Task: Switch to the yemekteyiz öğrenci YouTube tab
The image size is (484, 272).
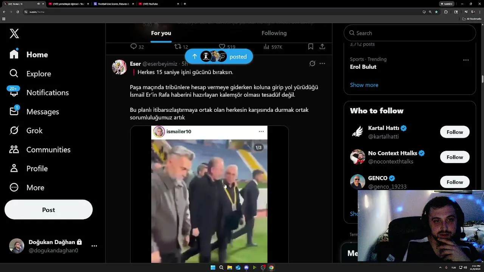Action: [x=68, y=4]
